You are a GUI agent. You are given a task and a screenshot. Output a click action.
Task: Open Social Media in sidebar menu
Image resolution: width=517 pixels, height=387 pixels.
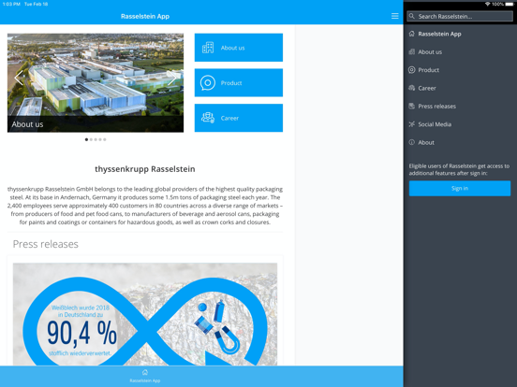[x=435, y=124]
